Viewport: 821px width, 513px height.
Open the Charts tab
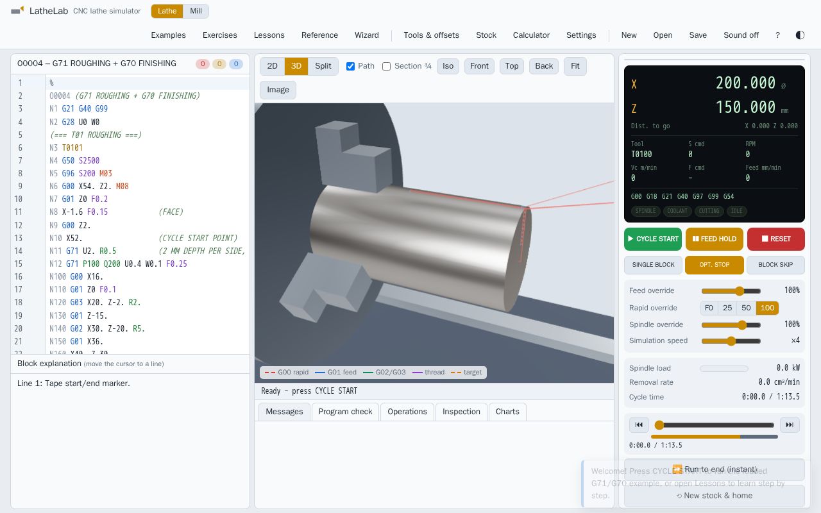click(507, 412)
